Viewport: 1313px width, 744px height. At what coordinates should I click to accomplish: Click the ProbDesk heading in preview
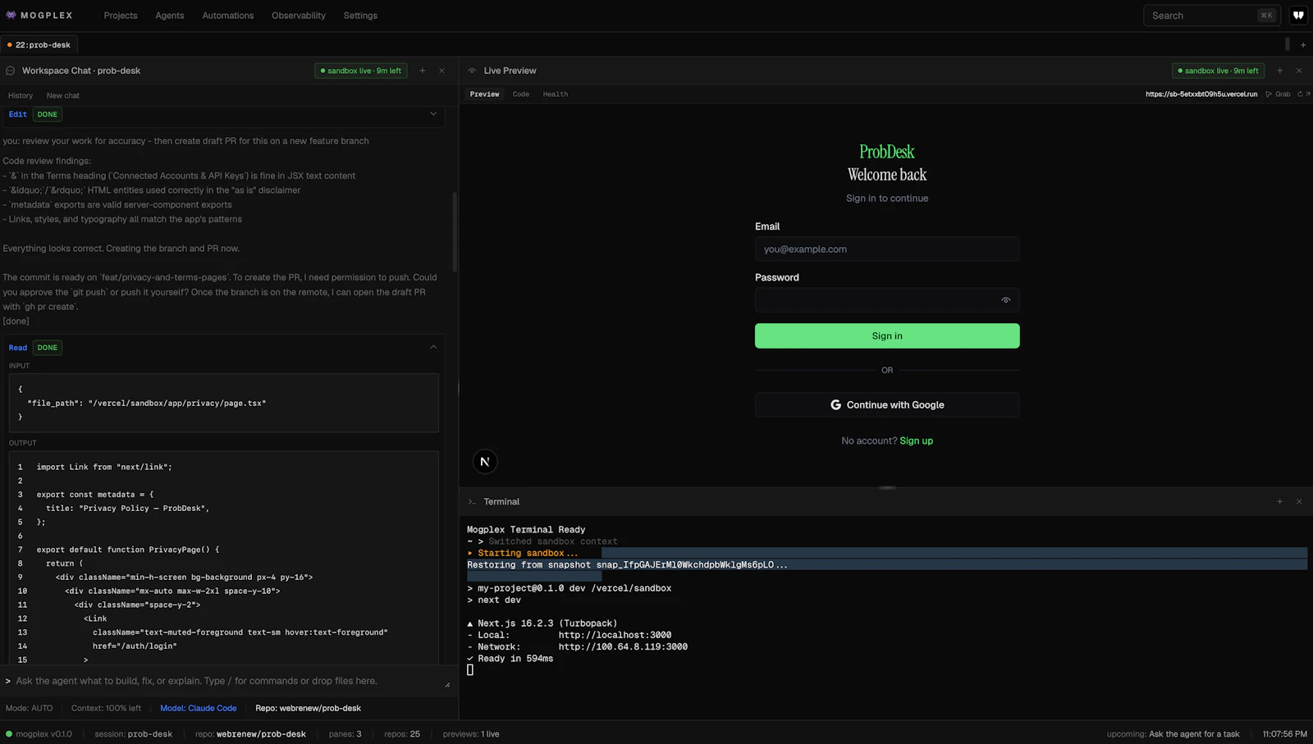click(887, 152)
